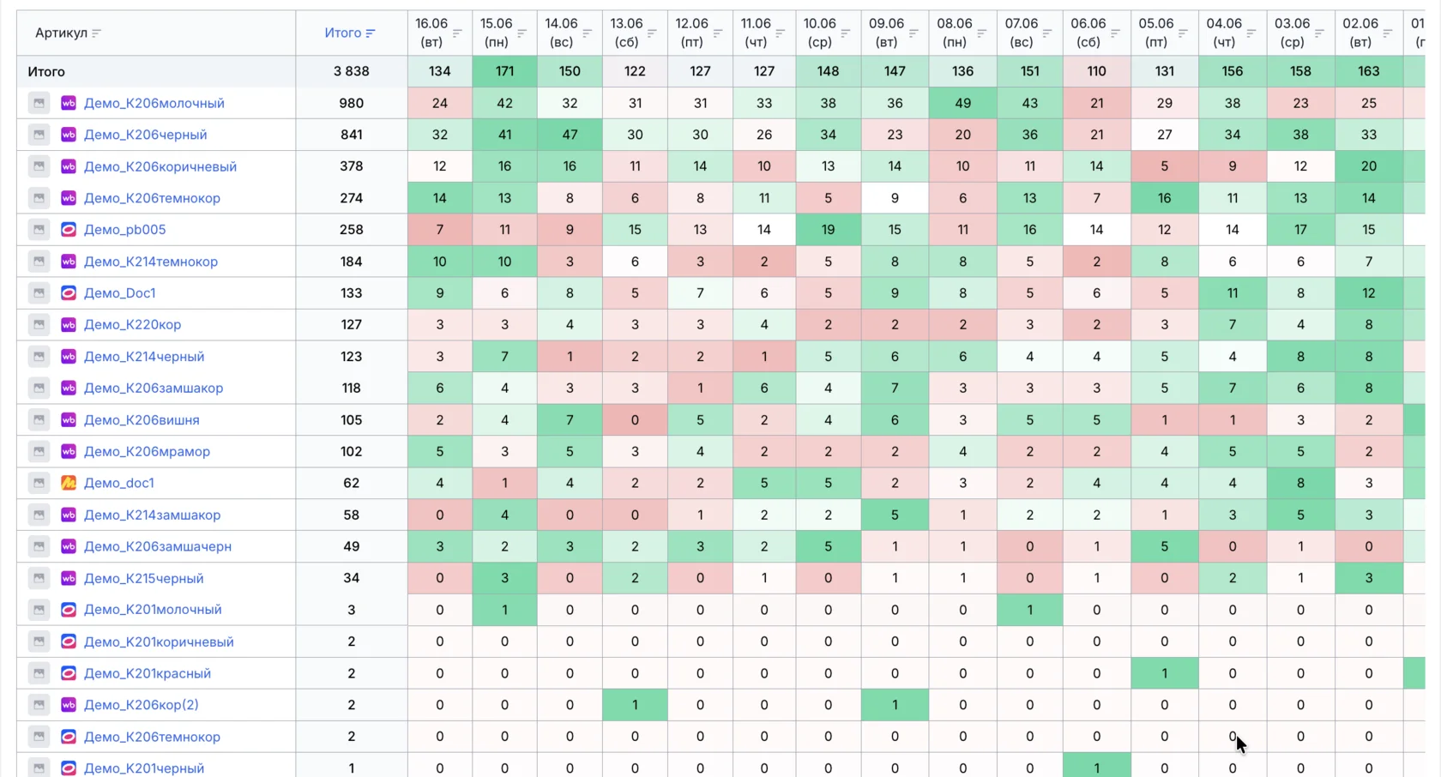The width and height of the screenshot is (1441, 777).
Task: Click orange marketplace icon beside Демо_doc1
Action: click(69, 483)
